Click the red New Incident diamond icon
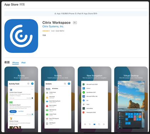This screenshot has width=150, height=134. point(47,106)
